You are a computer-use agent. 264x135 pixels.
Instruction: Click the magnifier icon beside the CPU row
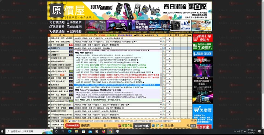click(164, 48)
